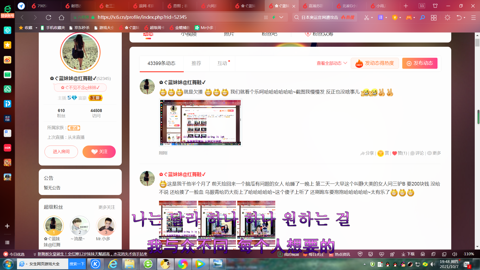
Task: Open the 粉丝众筹 profile tab
Action: (319, 34)
